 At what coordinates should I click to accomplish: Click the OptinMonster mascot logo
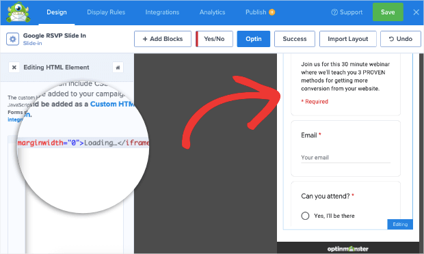(x=18, y=12)
